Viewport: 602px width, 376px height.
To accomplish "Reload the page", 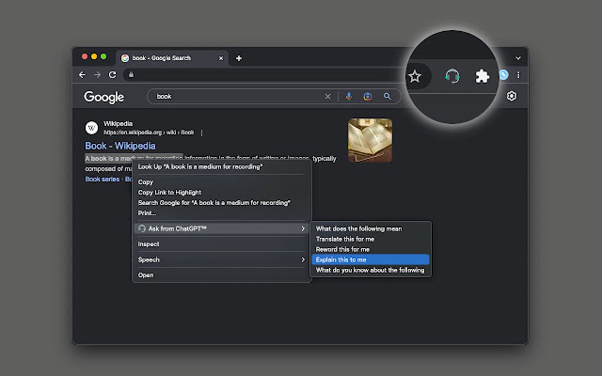I will coord(112,75).
